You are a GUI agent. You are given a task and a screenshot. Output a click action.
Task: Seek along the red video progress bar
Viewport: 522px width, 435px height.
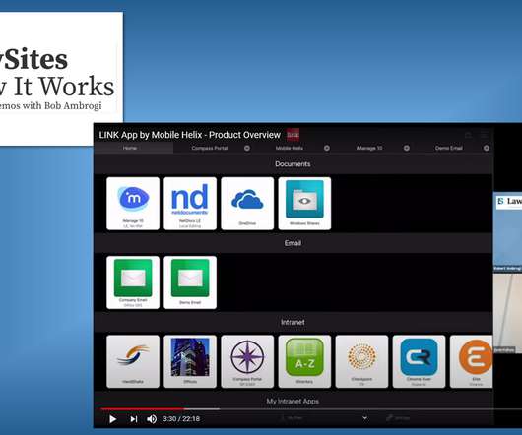pyautogui.click(x=142, y=409)
